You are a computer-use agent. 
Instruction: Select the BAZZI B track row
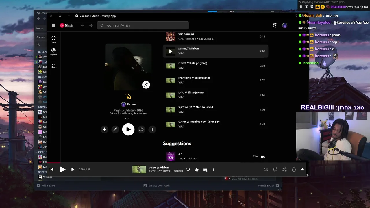[x=216, y=36]
